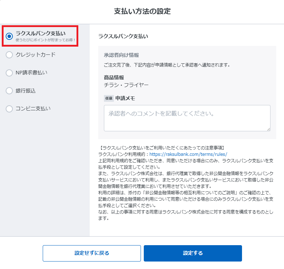Click the 任意 badge beside 申請メモ
Viewport: 284px width, 269px height.
click(x=109, y=98)
